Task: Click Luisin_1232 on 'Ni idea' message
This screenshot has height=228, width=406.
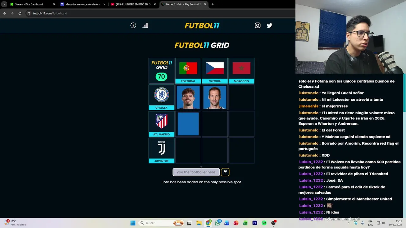Action: tap(311, 212)
